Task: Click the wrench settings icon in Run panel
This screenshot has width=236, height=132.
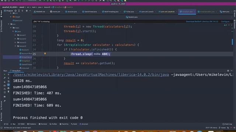Action: coord(4,78)
